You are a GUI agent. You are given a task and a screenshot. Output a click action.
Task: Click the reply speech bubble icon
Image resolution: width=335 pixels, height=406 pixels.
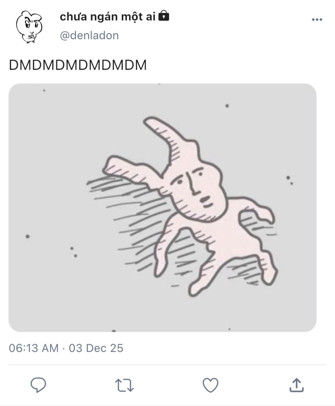(38, 385)
